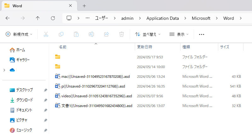The image size is (252, 134).
Task: Open デスクトップ in the navigation pane
Action: [21, 90]
